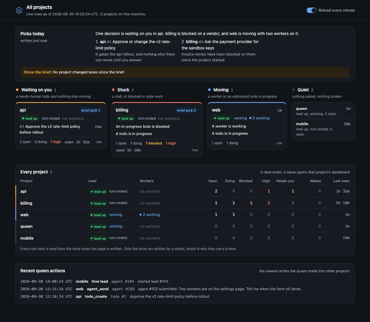
Task: Click the '1 high' count on api card
Action: [56, 142]
